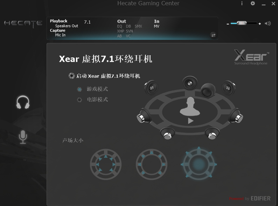The width and height of the screenshot is (278, 206).
Task: Select 电影模式 radio button
Action: click(79, 100)
